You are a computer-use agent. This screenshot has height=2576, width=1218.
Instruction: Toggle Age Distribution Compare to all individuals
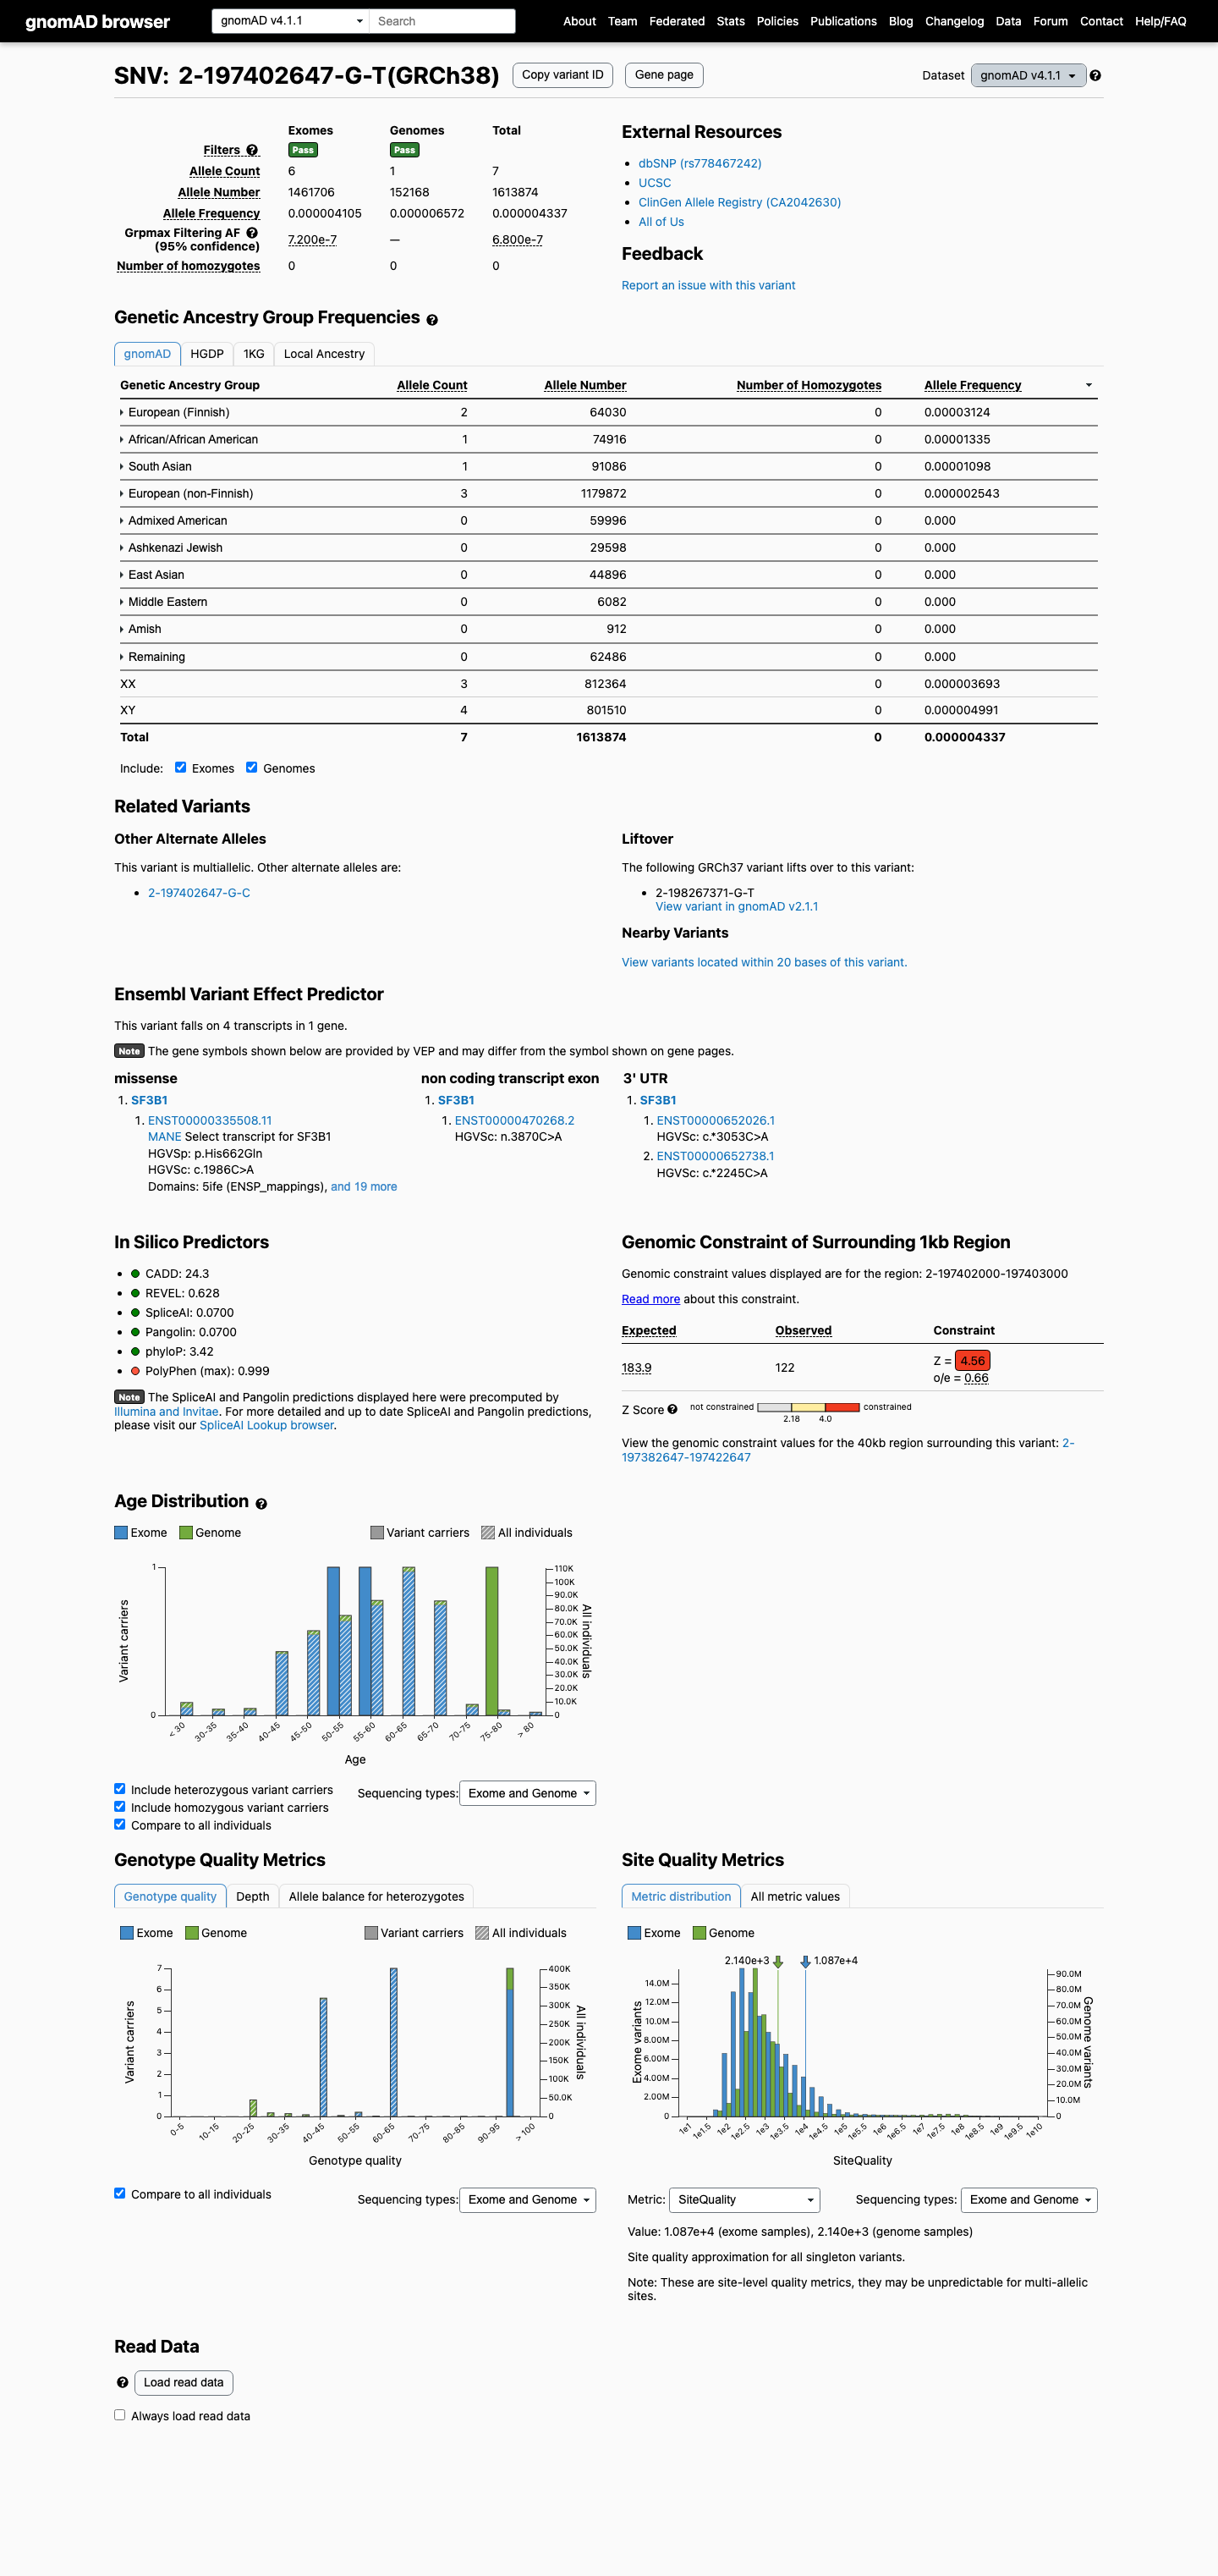[120, 1824]
